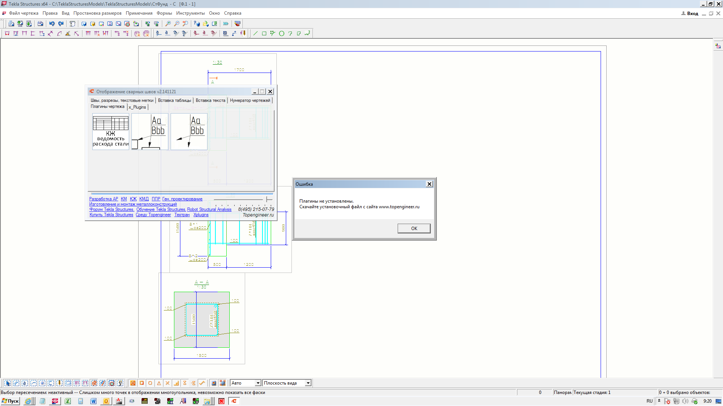Open the Пуск start menu button
The width and height of the screenshot is (723, 406).
pyautogui.click(x=10, y=401)
